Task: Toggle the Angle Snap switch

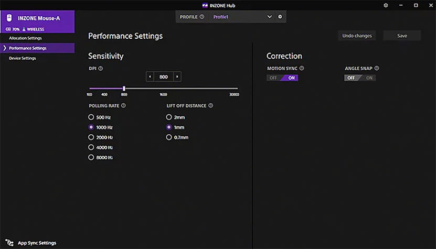Action: pos(360,78)
